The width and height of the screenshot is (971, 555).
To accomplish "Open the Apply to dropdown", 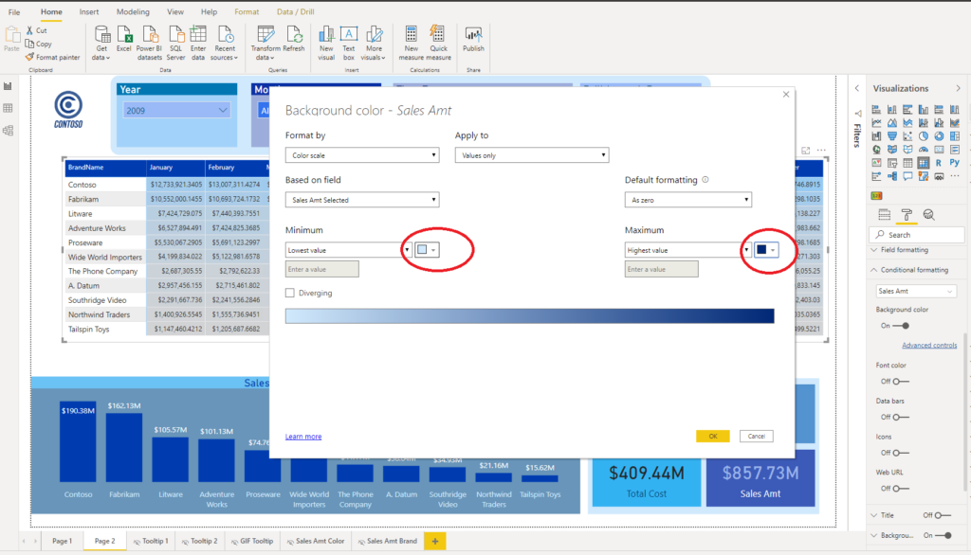I will click(532, 155).
